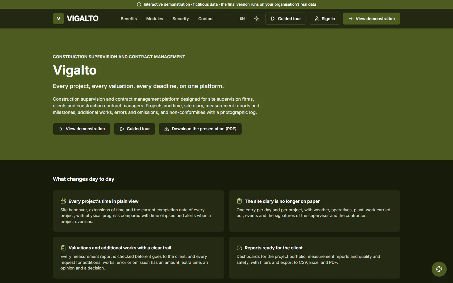Click the clipboard icon beside site diary card

pyautogui.click(x=239, y=201)
